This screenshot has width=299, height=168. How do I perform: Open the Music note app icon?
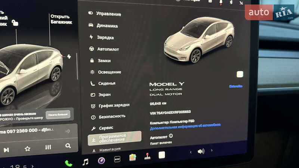pos(86,162)
